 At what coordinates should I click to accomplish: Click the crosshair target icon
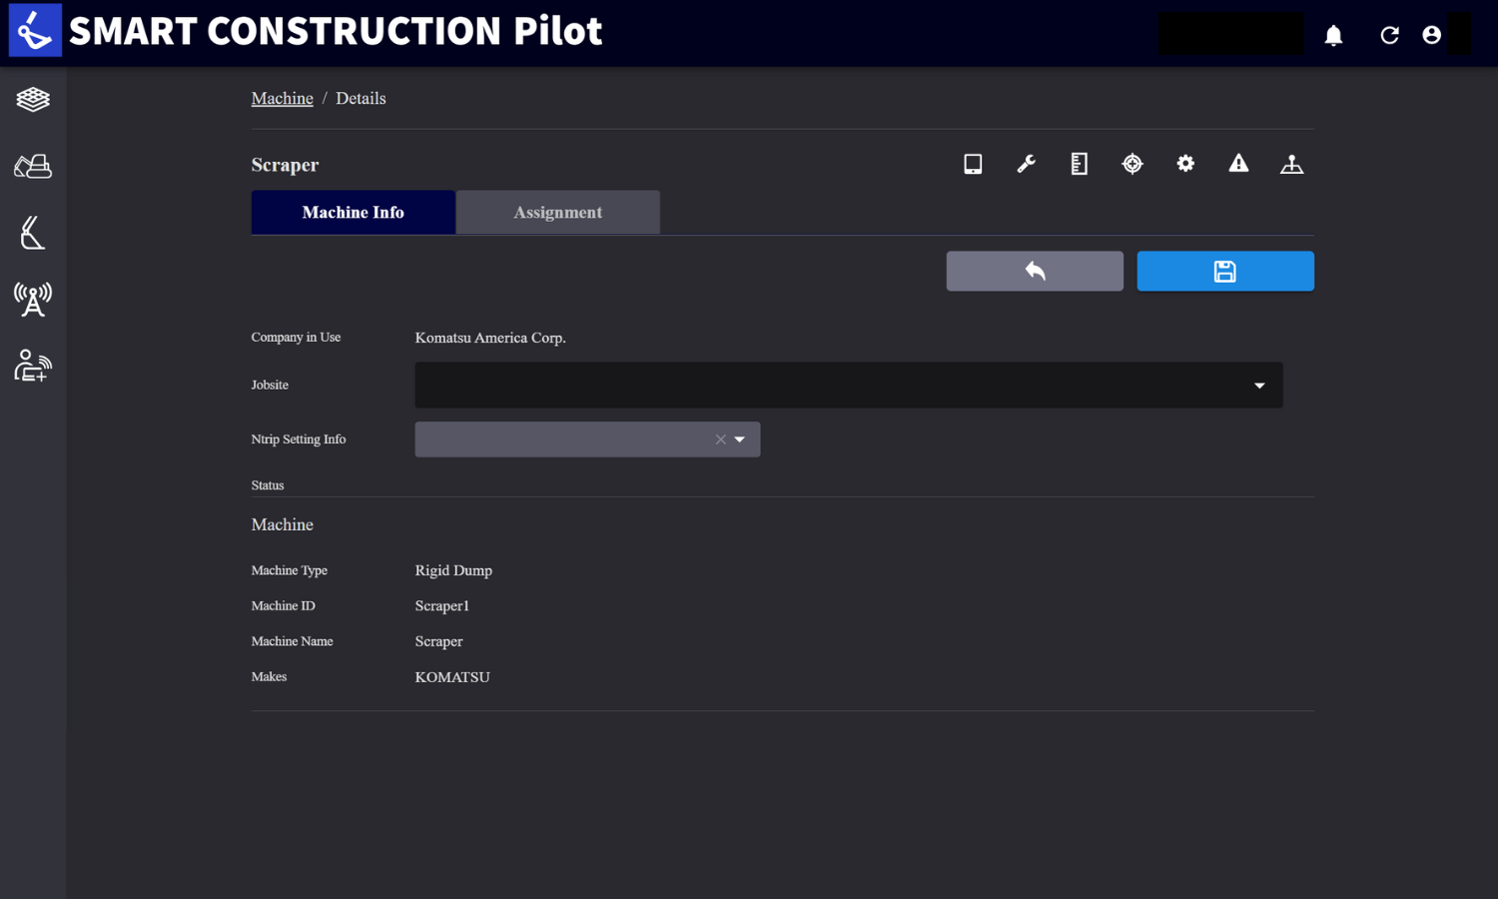click(1132, 164)
